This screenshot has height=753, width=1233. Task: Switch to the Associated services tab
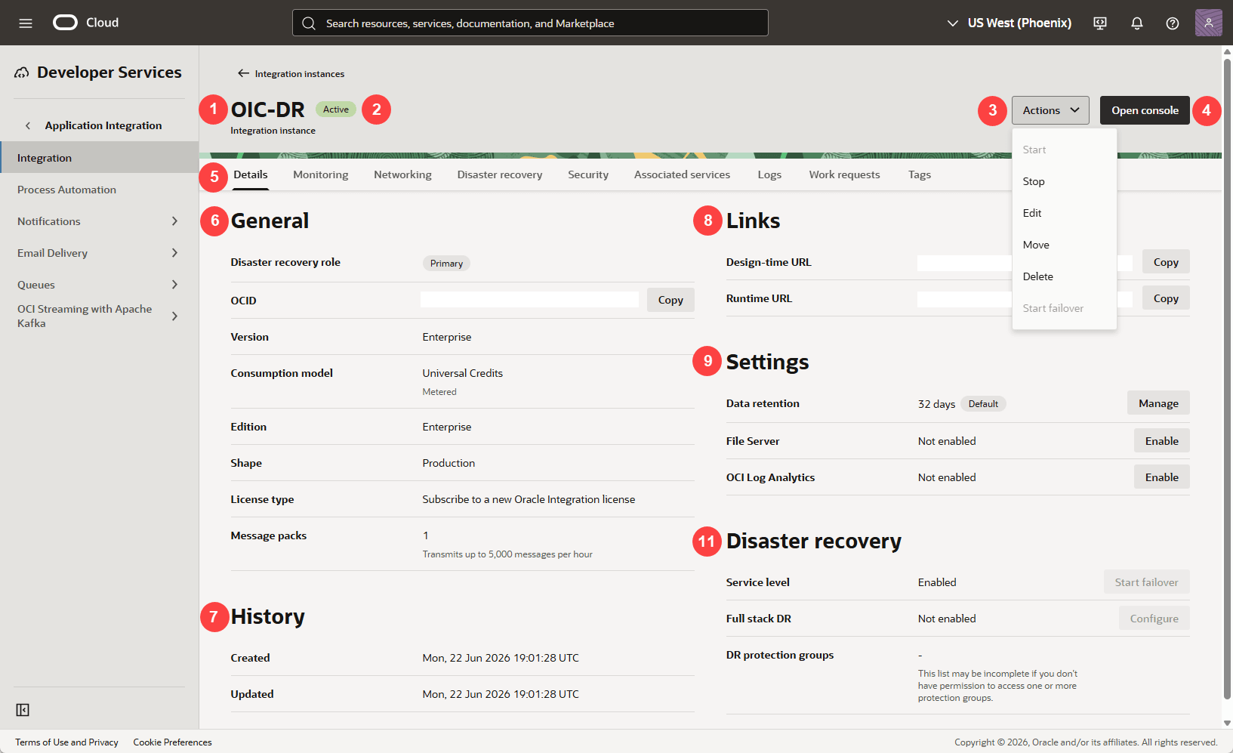pos(682,174)
